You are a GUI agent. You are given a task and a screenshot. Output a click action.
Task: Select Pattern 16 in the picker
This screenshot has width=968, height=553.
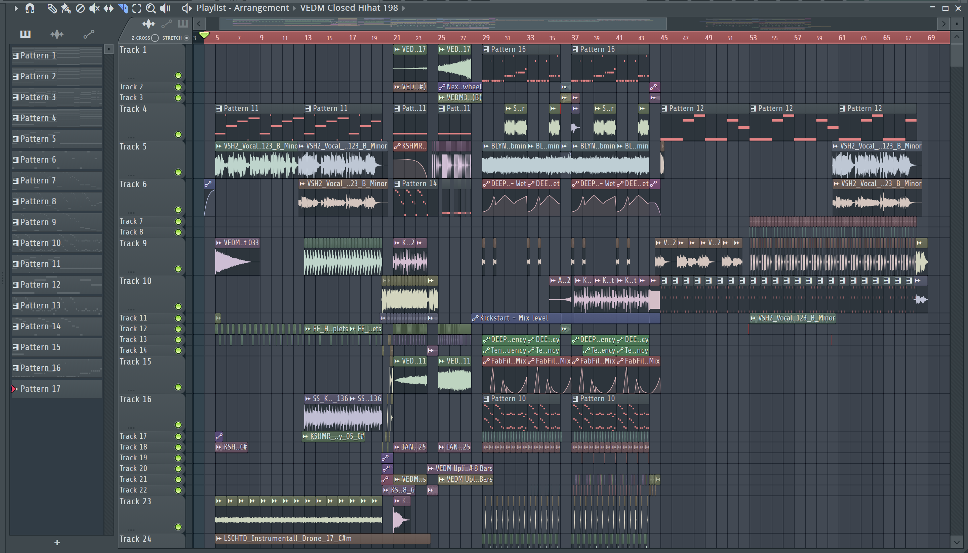[x=57, y=368]
